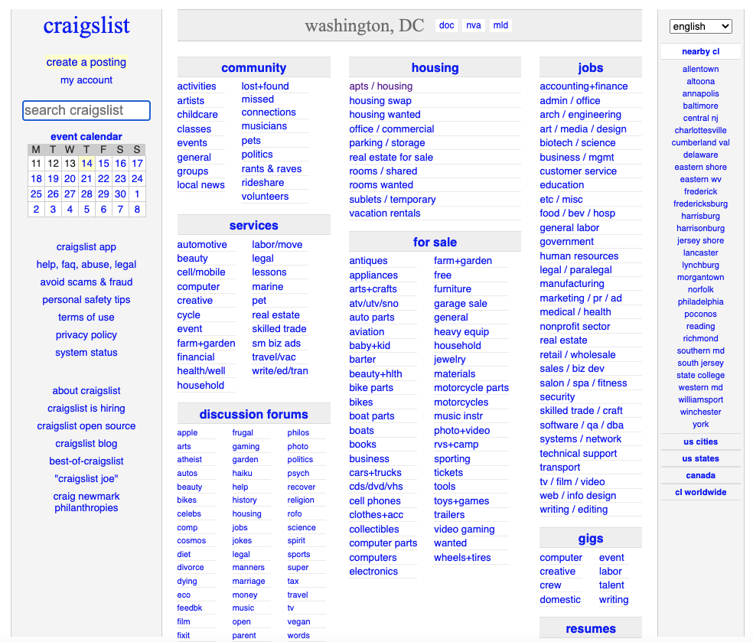
Task: View writing / editing jobs
Action: point(573,510)
